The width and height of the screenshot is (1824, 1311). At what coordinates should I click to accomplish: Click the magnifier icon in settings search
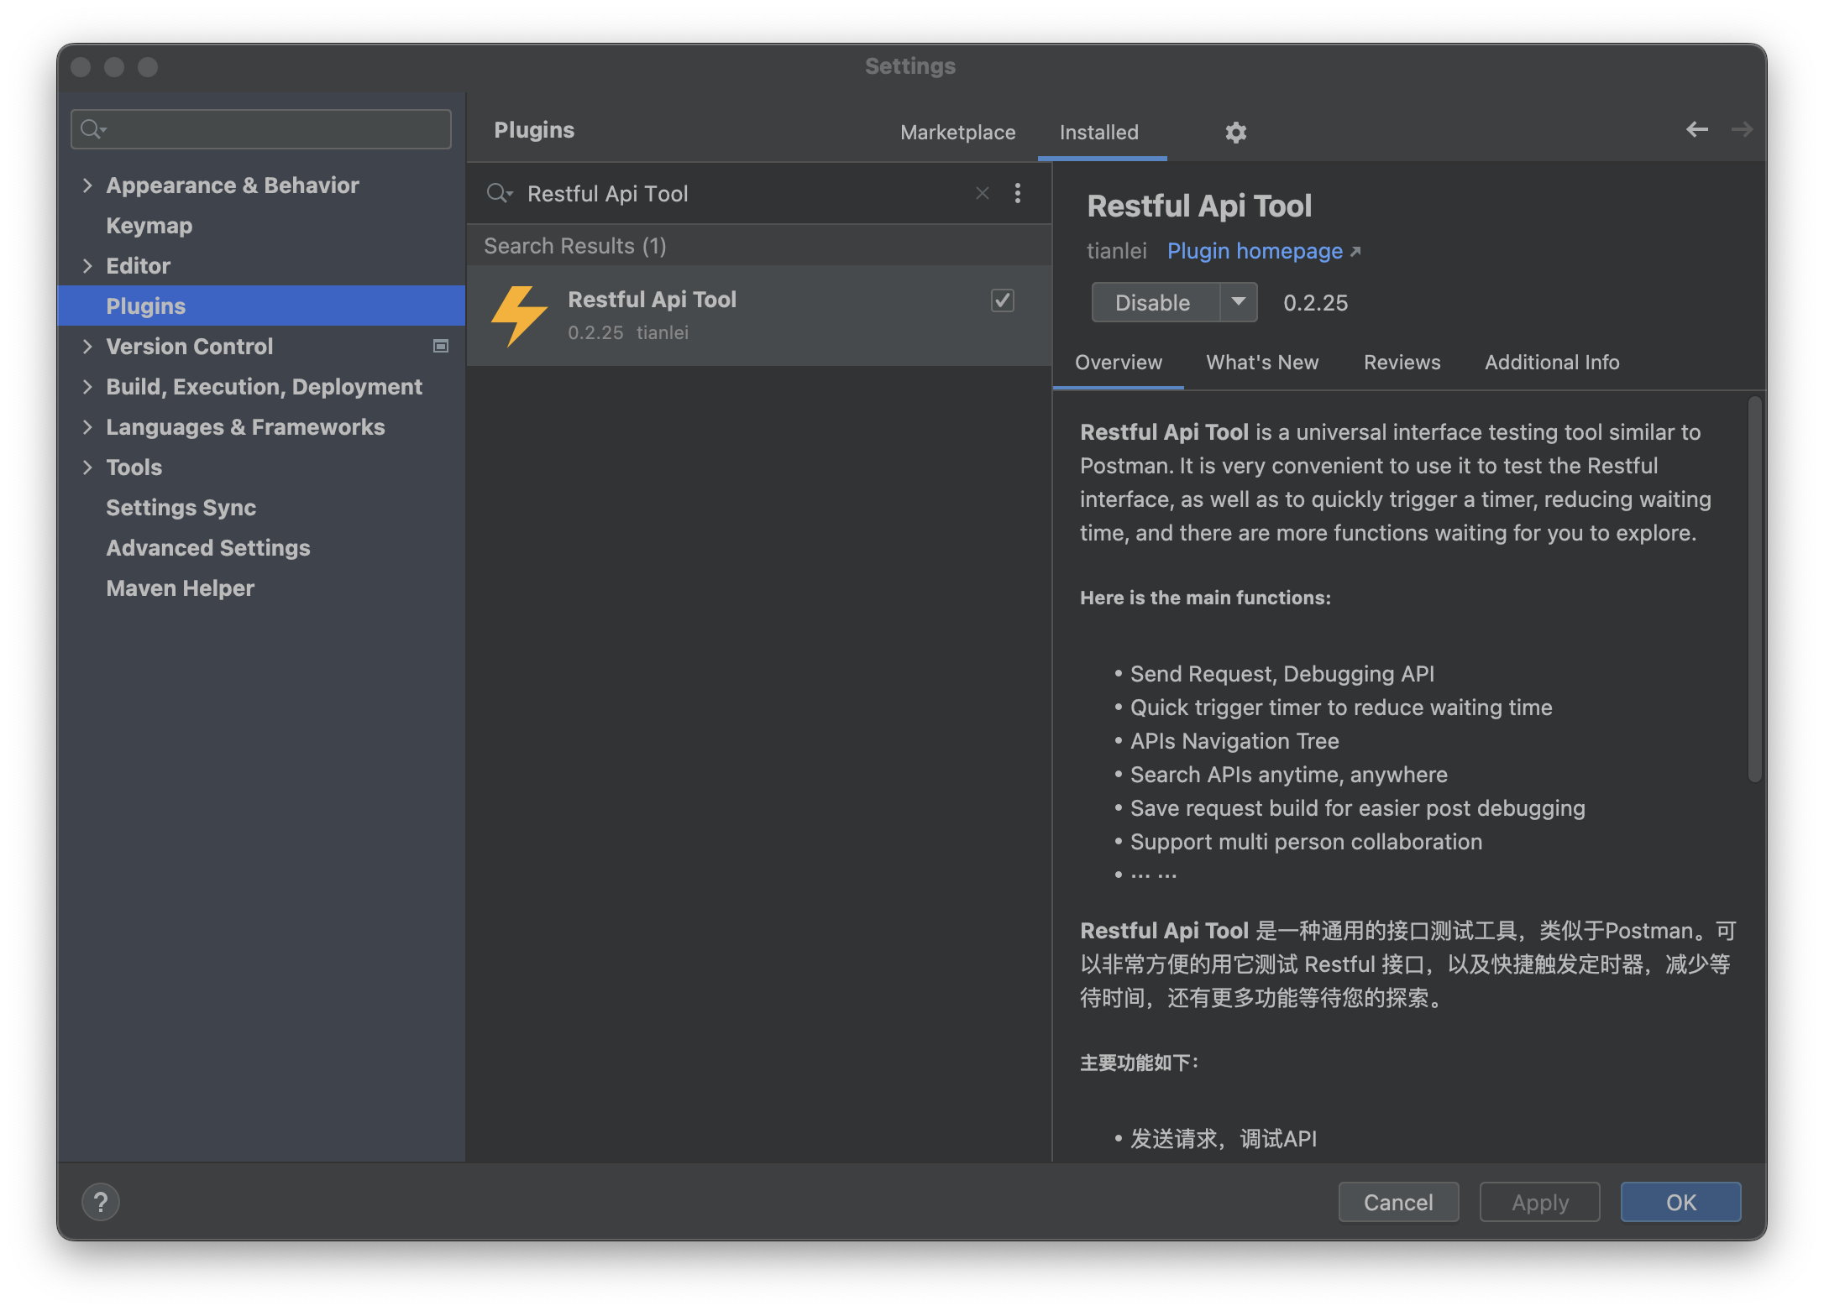pos(92,128)
